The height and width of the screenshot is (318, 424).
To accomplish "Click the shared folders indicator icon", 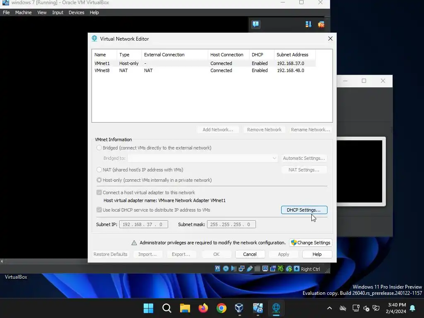I will [258, 269].
